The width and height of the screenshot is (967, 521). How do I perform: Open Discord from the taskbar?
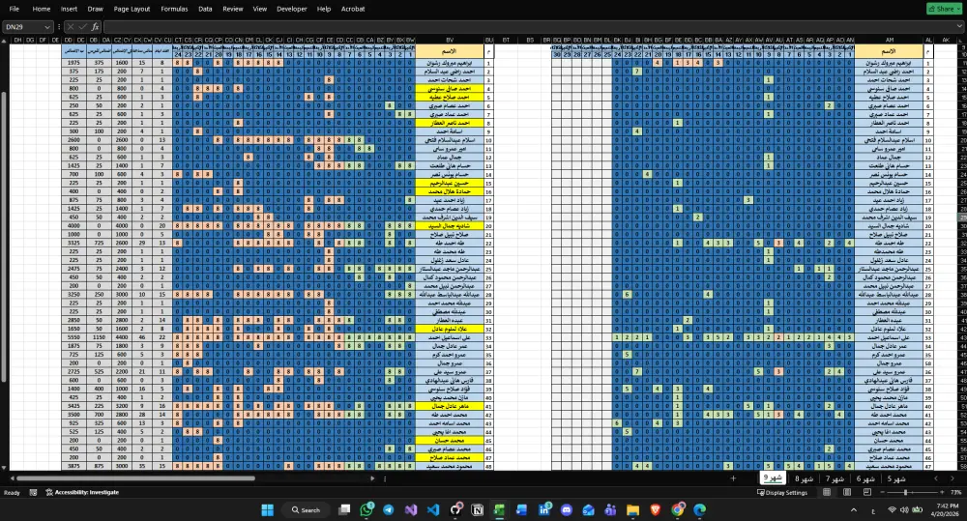566,510
